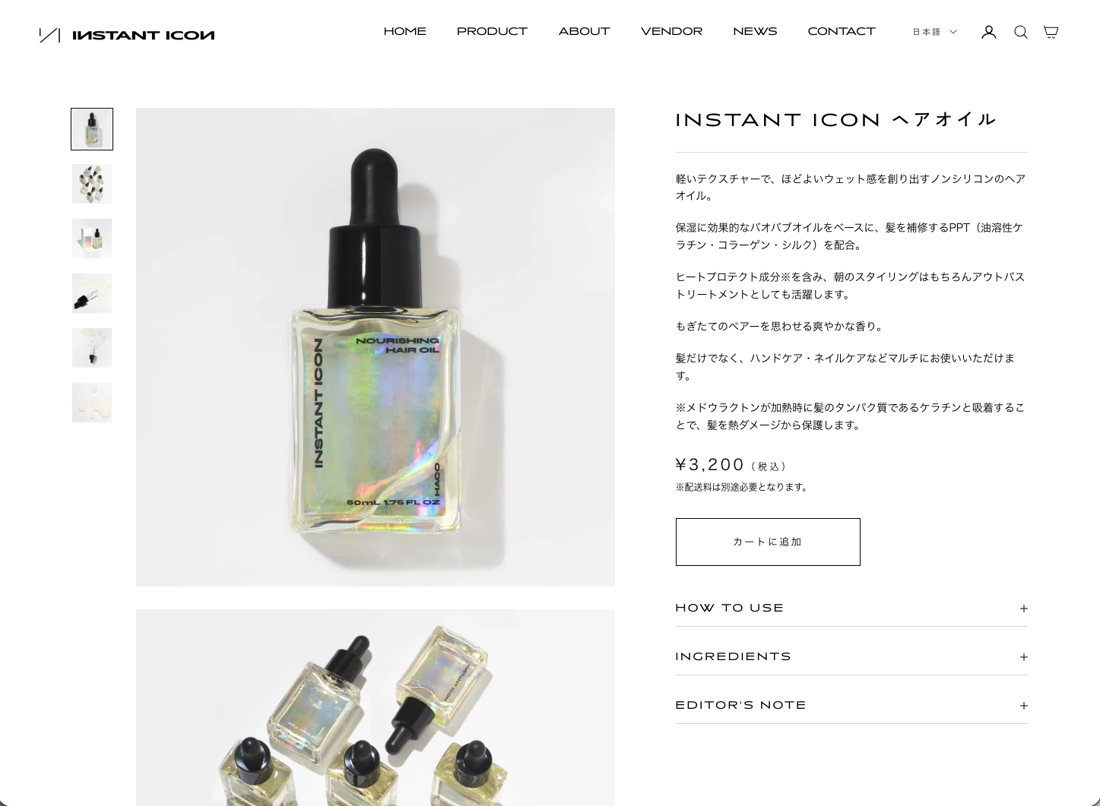Click plus icon beside INGREDIENTS
The image size is (1100, 806).
pos(1023,657)
